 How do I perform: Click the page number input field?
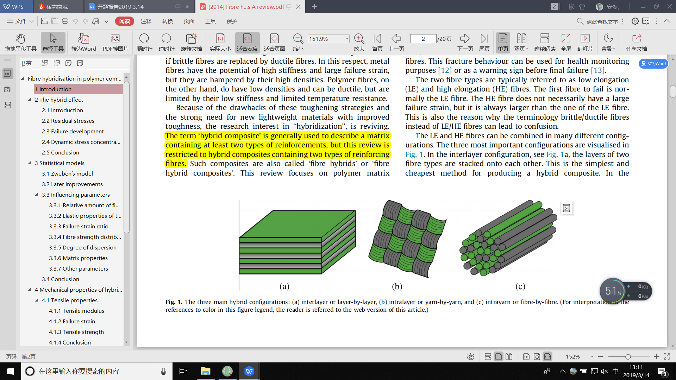[x=423, y=39]
